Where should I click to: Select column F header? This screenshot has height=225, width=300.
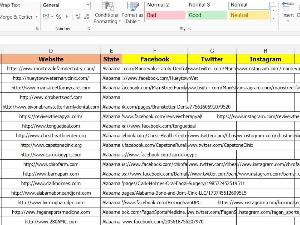pyautogui.click(x=155, y=51)
